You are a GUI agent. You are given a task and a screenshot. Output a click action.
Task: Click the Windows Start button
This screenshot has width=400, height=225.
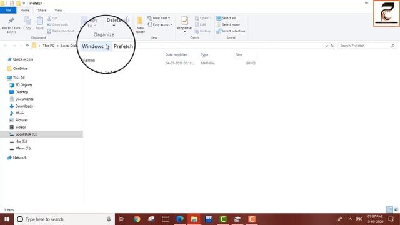coord(7,219)
